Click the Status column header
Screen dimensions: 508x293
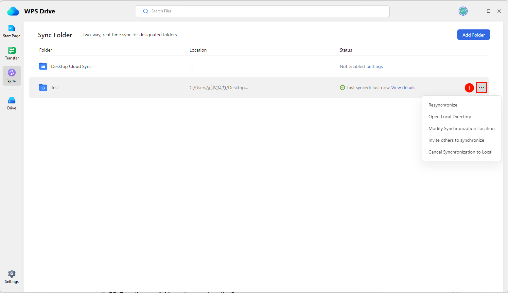346,50
